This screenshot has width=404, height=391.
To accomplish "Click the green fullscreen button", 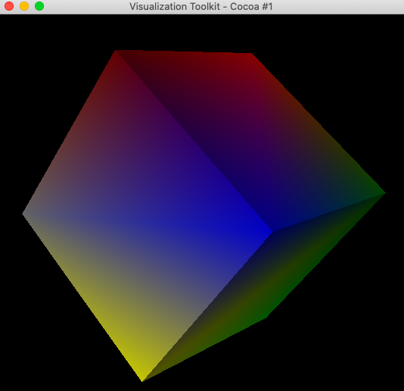I will [x=39, y=6].
